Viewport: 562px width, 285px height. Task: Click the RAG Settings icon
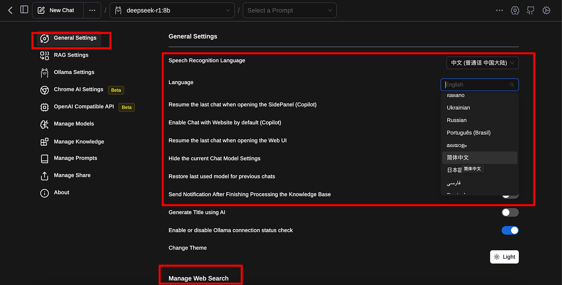point(45,56)
